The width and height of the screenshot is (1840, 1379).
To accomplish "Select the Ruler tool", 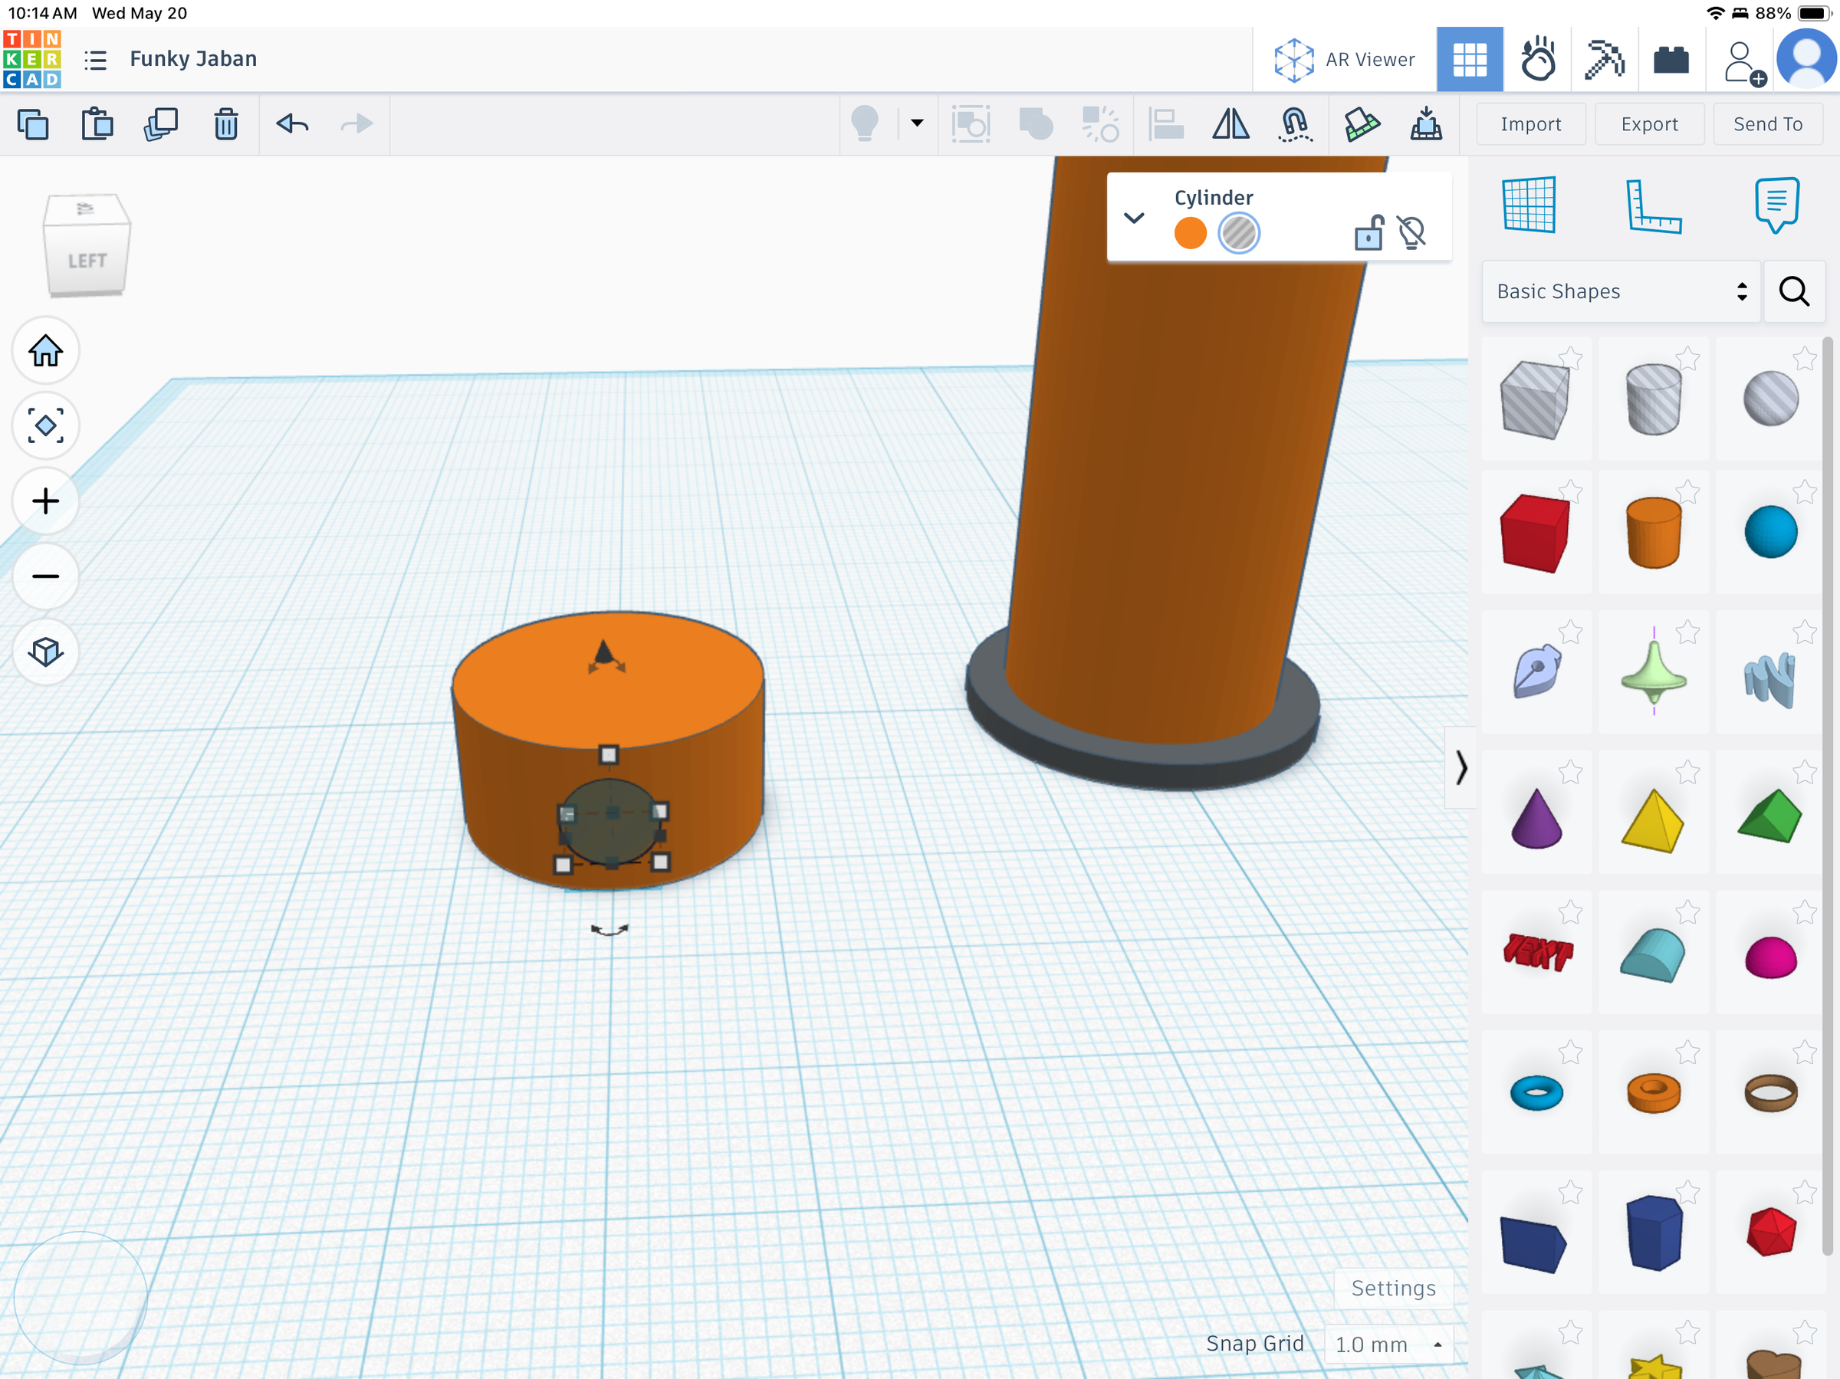I will point(1653,205).
